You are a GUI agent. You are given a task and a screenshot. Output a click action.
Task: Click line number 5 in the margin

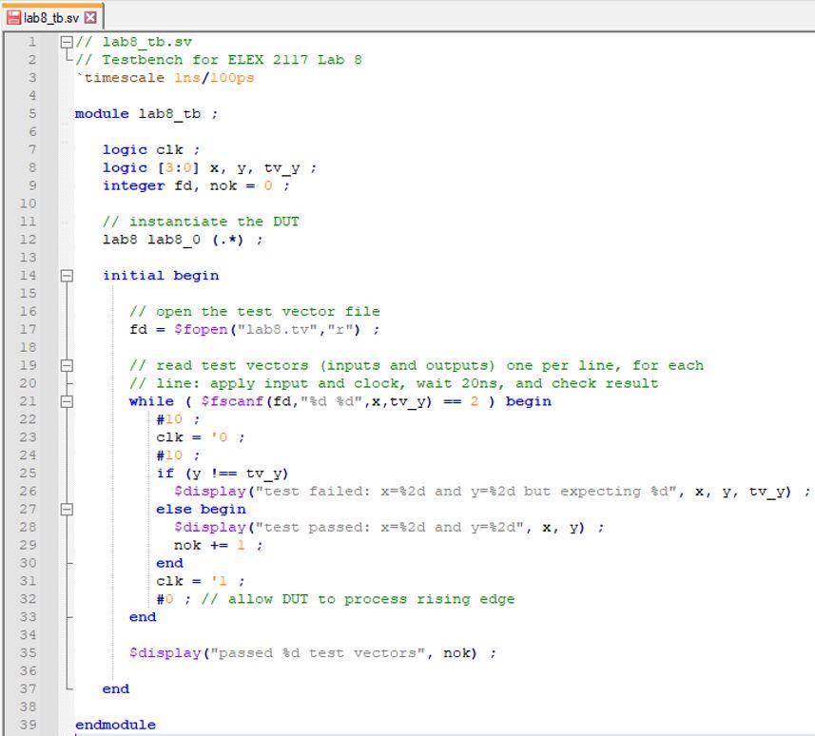[x=32, y=114]
